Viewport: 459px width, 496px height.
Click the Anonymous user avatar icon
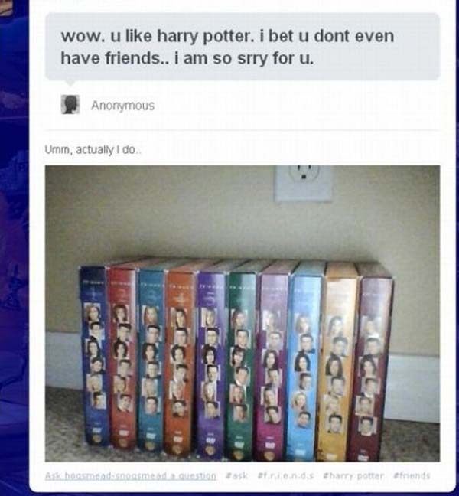(x=70, y=104)
